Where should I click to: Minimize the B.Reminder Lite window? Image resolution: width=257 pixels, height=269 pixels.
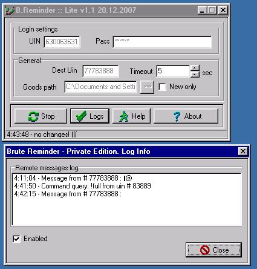(202, 10)
